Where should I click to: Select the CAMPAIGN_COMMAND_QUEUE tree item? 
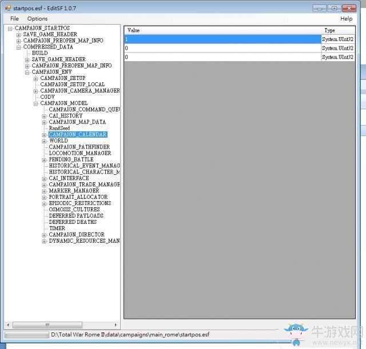point(84,109)
